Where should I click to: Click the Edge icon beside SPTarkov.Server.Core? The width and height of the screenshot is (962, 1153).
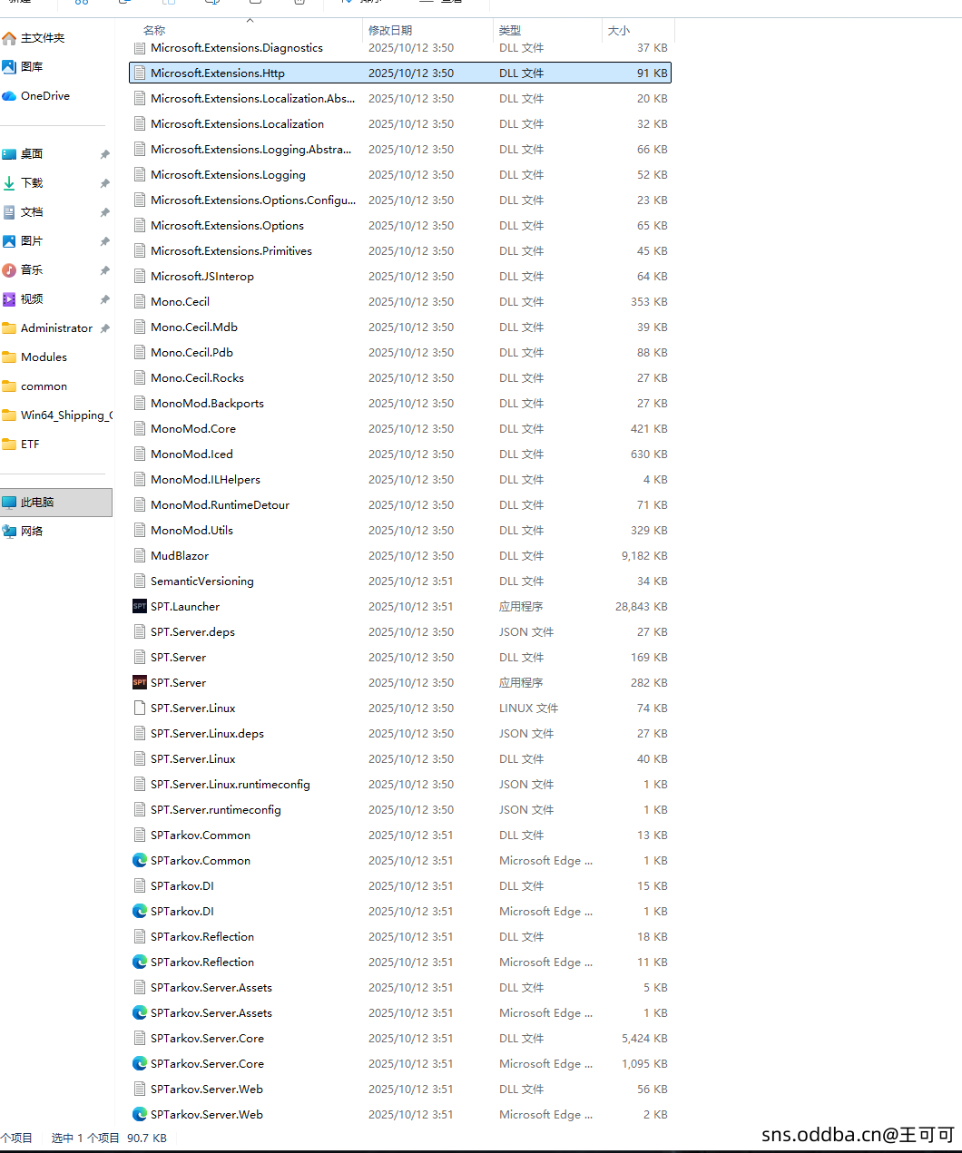click(x=140, y=1063)
